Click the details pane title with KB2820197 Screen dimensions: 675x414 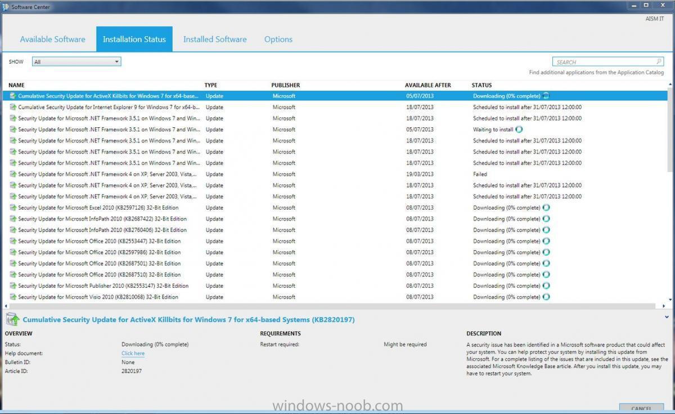tap(188, 319)
